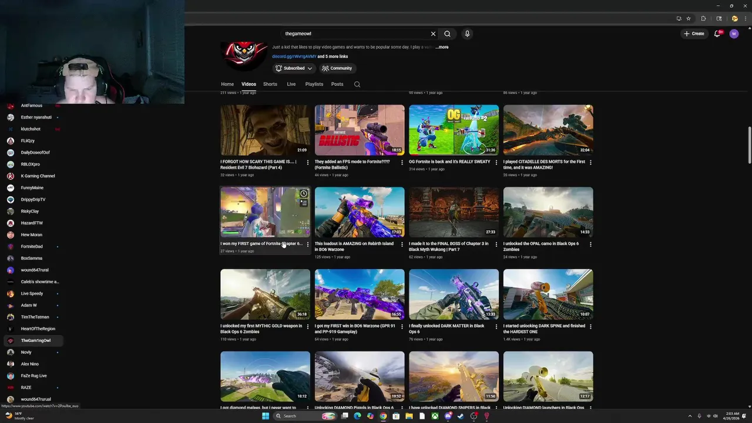Add Fortnite Chapter 6 video to queue
Screen dimensions: 752x423
click(x=304, y=203)
